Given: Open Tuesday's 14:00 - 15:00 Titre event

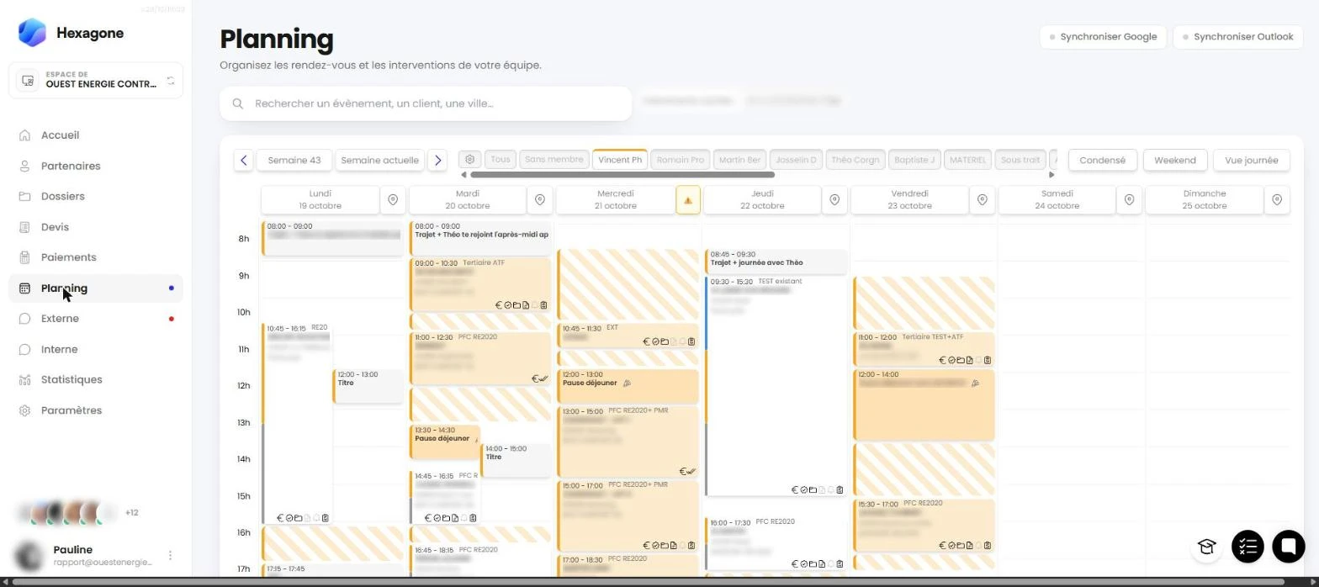Looking at the screenshot, I should tap(516, 459).
